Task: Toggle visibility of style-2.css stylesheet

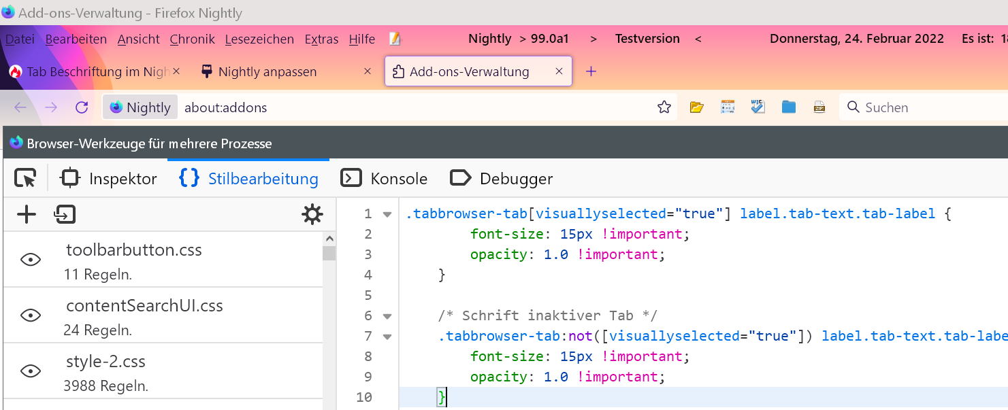Action: point(31,371)
